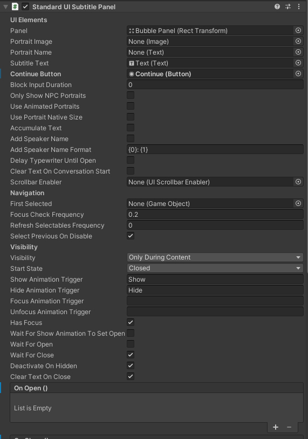
Task: Open object picker for Continue Button field
Action: (298, 74)
